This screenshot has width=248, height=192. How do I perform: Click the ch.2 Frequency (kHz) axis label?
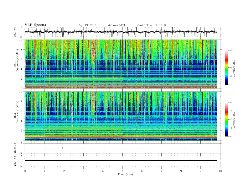16,112
